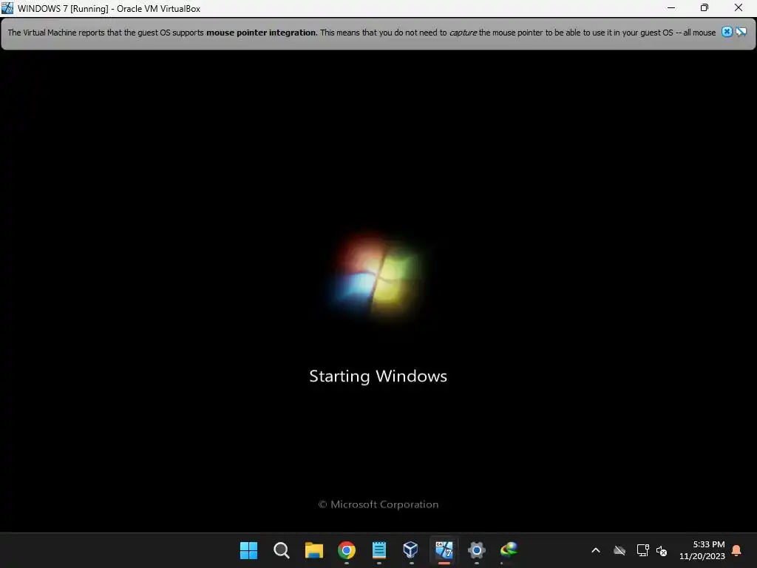Show hidden system tray icons

(x=596, y=550)
